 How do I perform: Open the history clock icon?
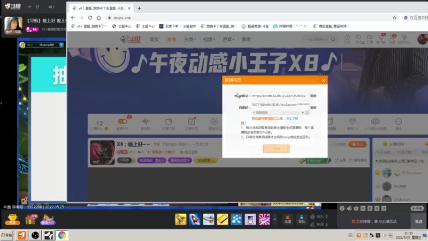click(x=347, y=39)
